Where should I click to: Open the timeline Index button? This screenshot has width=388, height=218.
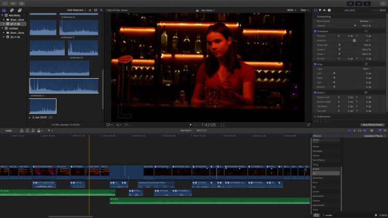pos(9,130)
